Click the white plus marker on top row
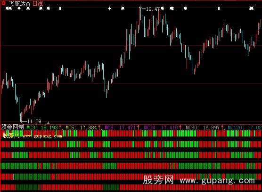Viewport: 262px width, 192px height. point(110,8)
